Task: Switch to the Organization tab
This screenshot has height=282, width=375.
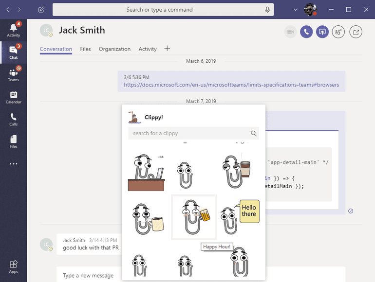Action: pyautogui.click(x=114, y=49)
